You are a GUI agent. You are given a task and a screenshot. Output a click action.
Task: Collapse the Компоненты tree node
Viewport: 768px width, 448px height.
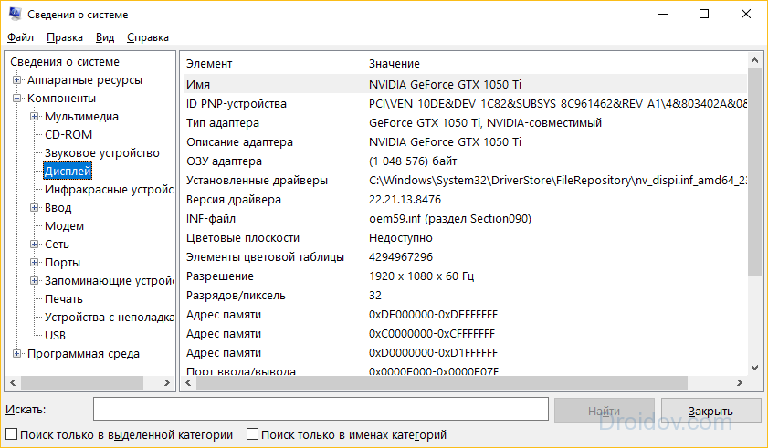[16, 98]
